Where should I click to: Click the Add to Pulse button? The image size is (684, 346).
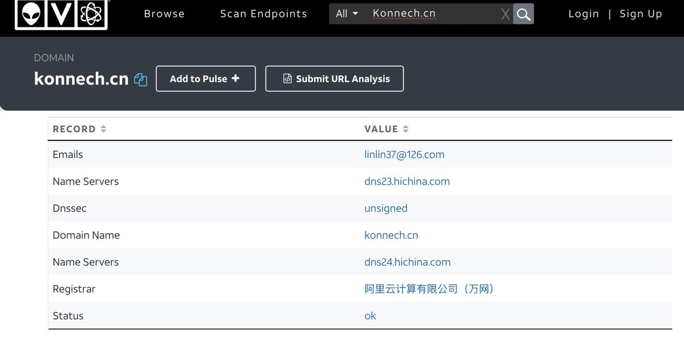tap(205, 79)
